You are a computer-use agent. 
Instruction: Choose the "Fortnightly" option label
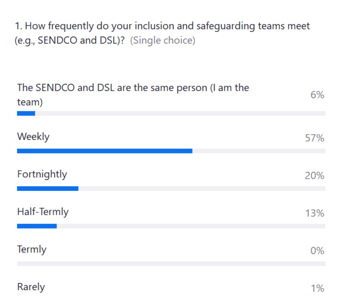42,174
